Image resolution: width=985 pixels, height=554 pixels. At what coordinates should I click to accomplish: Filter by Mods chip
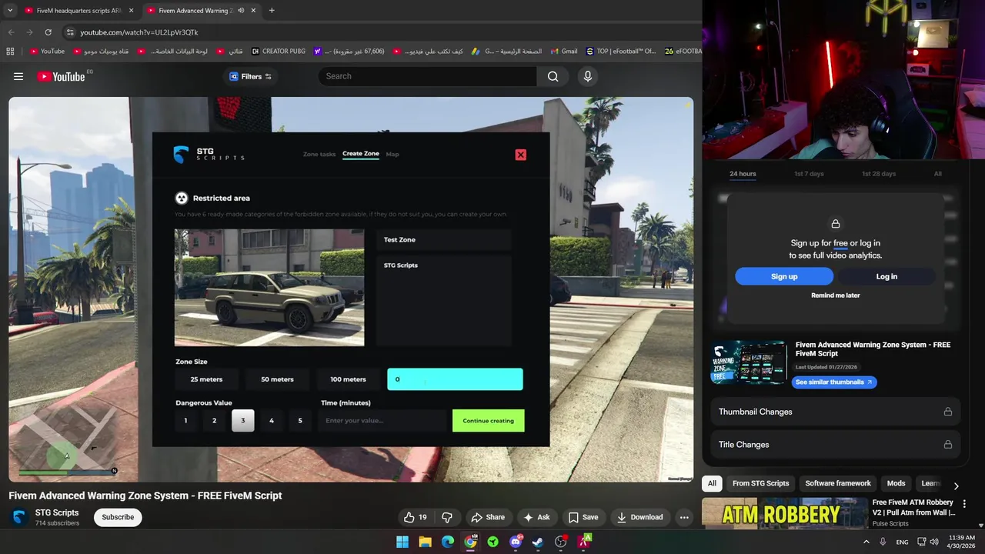[896, 483]
